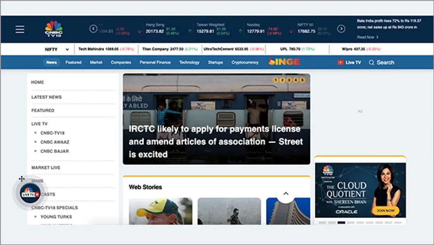This screenshot has width=434, height=245.
Task: Click LIVE TV sidebar heading
Action: tap(39, 124)
